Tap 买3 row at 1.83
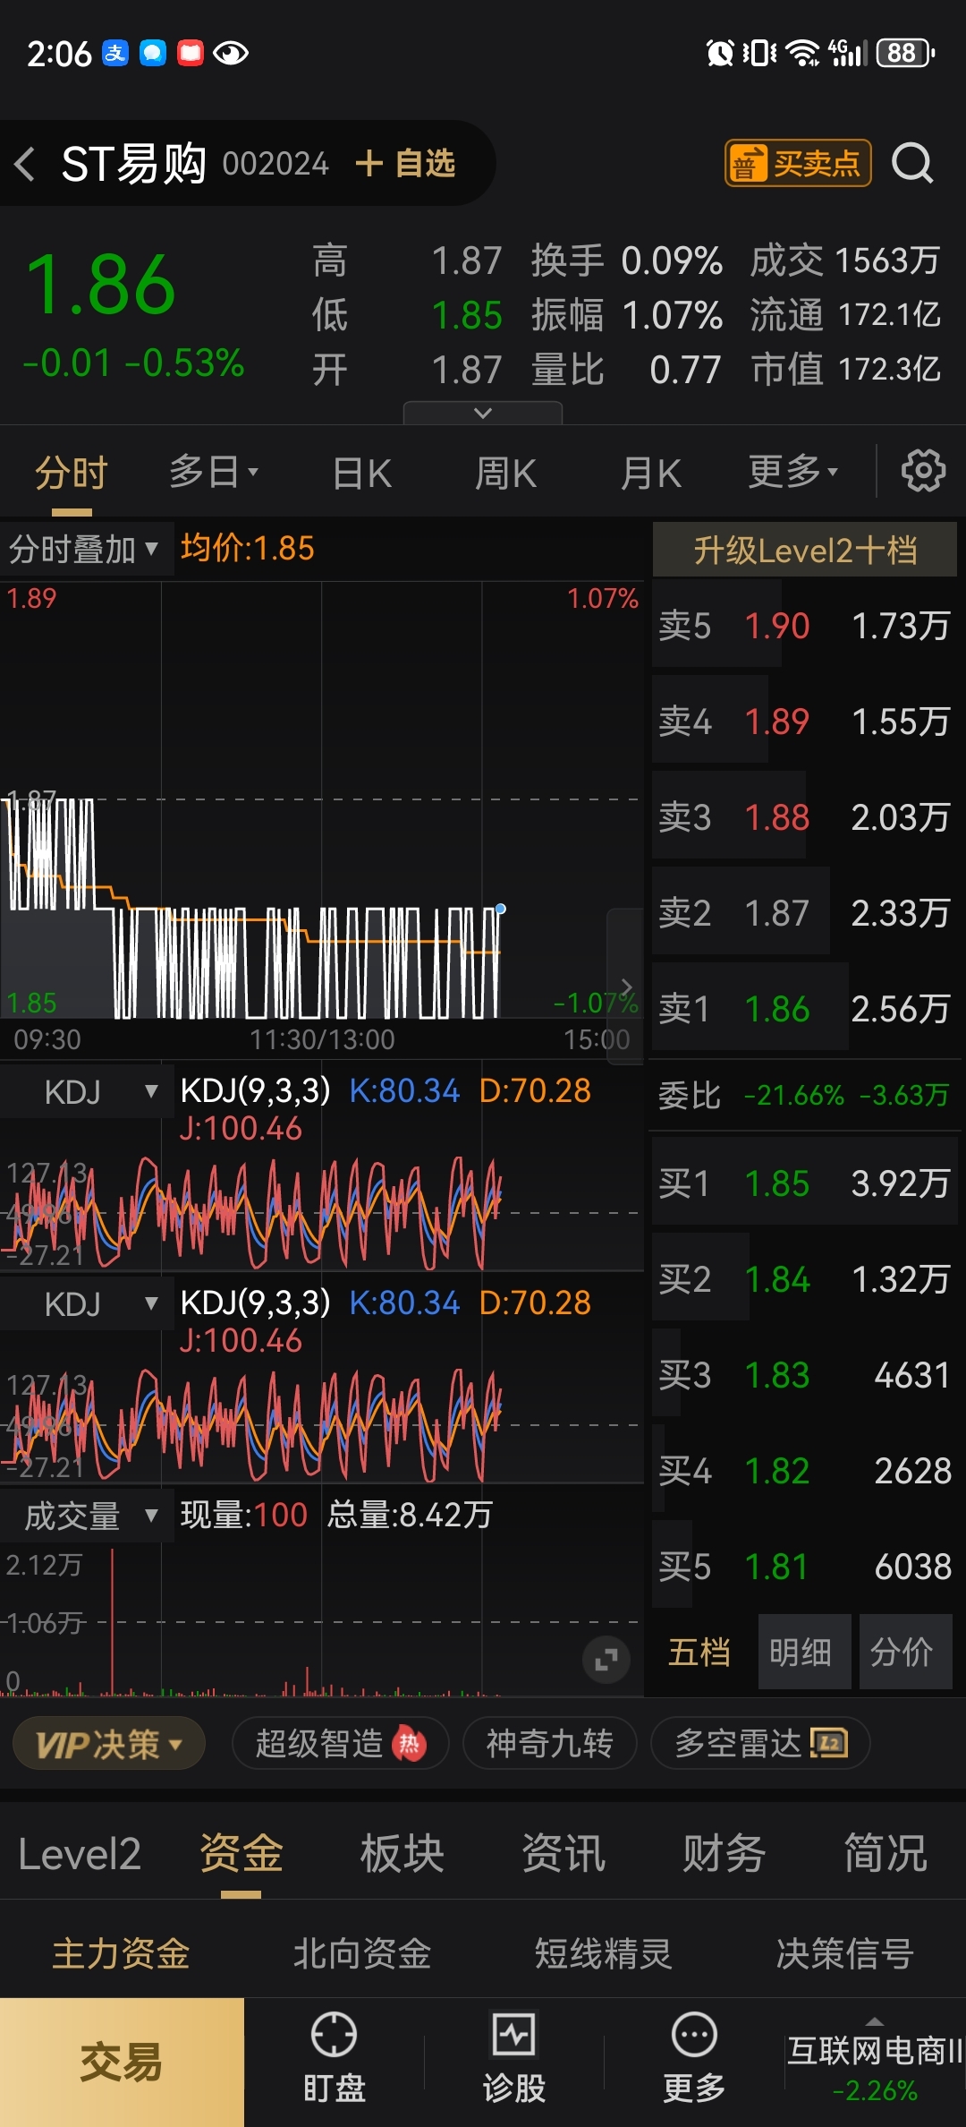966x2127 pixels. (x=804, y=1375)
